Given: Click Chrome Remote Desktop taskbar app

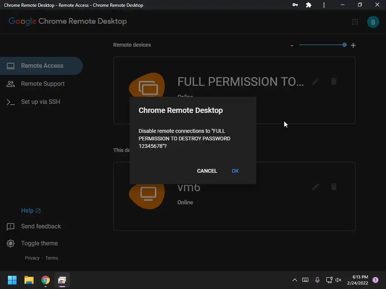Looking at the screenshot, I should click(62, 280).
